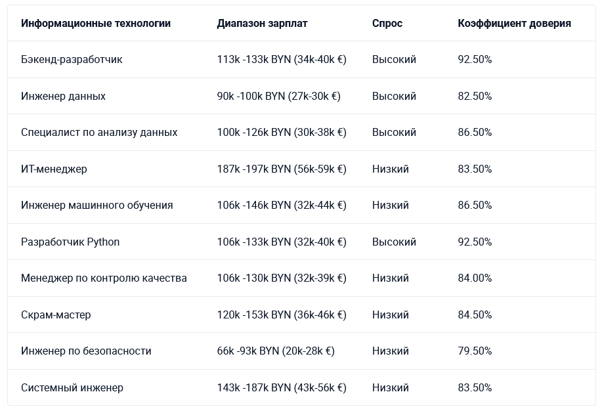This screenshot has height=413, width=604.
Task: Select the "Инженер данных" job title
Action: click(x=63, y=97)
